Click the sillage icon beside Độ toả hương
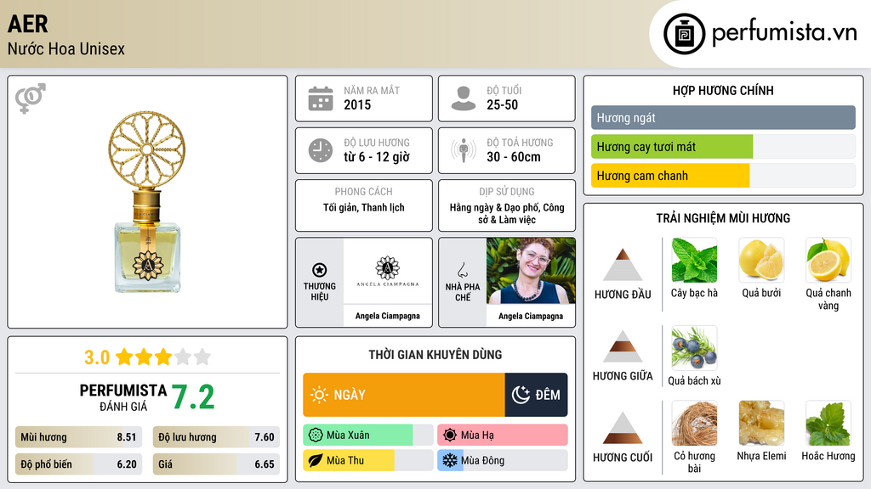 point(464,150)
